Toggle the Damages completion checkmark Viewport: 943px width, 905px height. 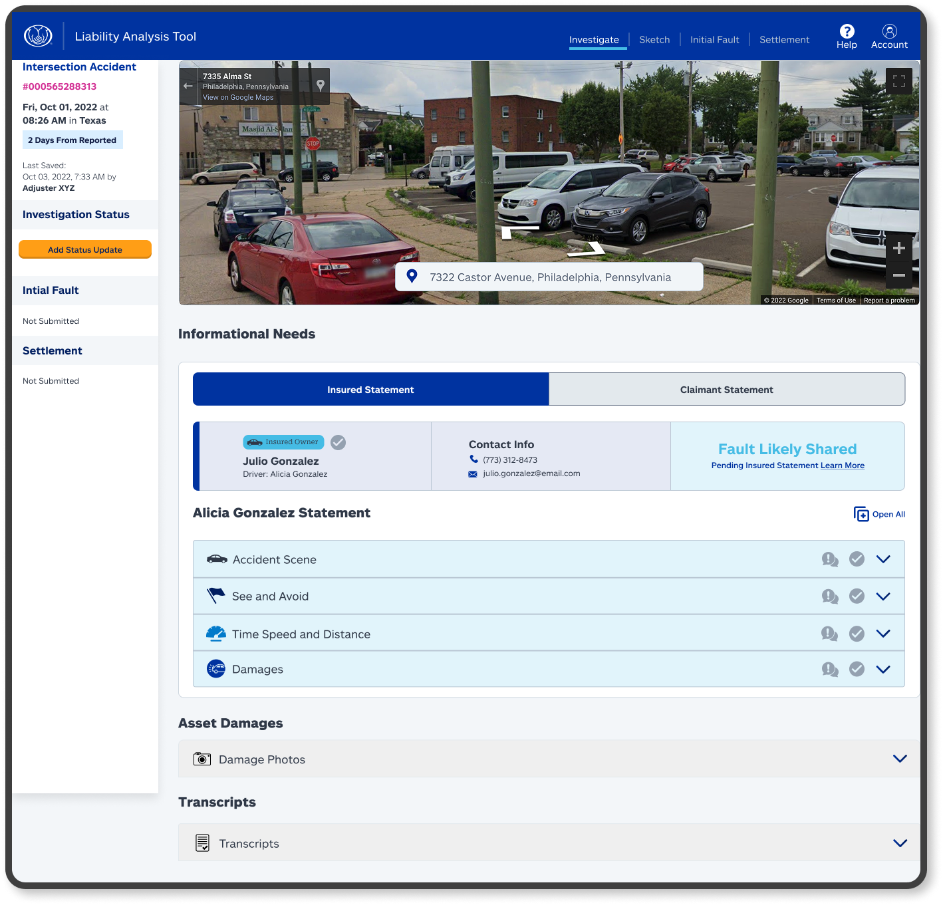(857, 670)
